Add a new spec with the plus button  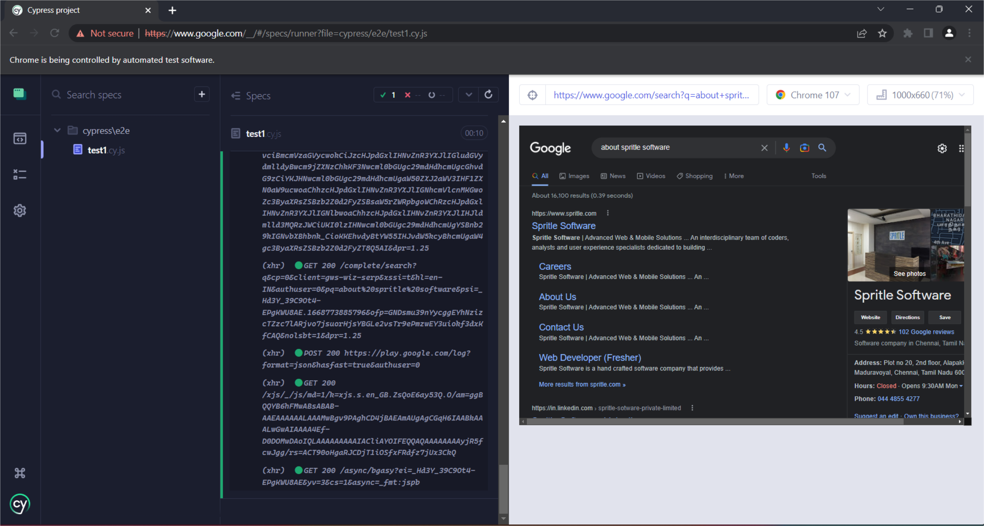pyautogui.click(x=202, y=94)
